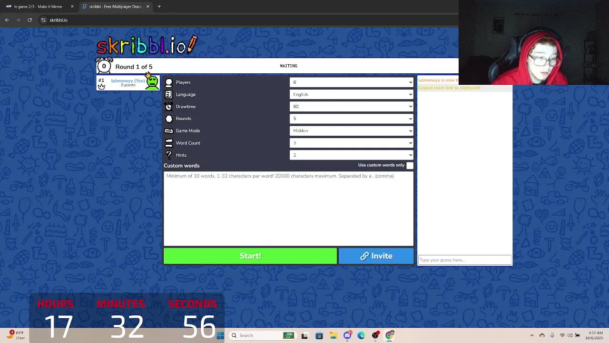Click the skribbl.io logo

pyautogui.click(x=147, y=45)
